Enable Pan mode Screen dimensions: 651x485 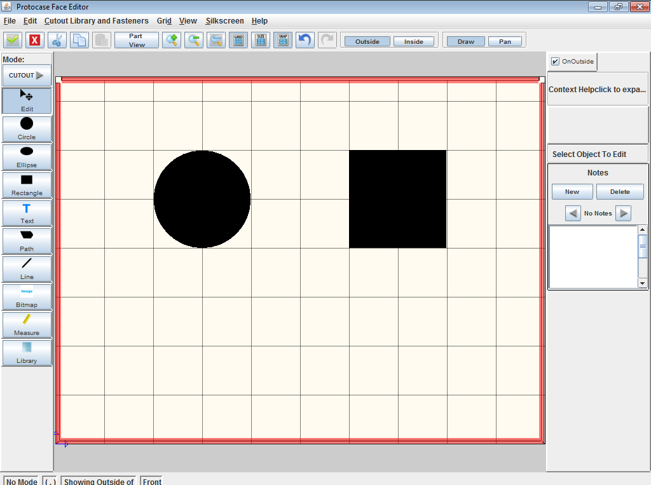[x=505, y=41]
